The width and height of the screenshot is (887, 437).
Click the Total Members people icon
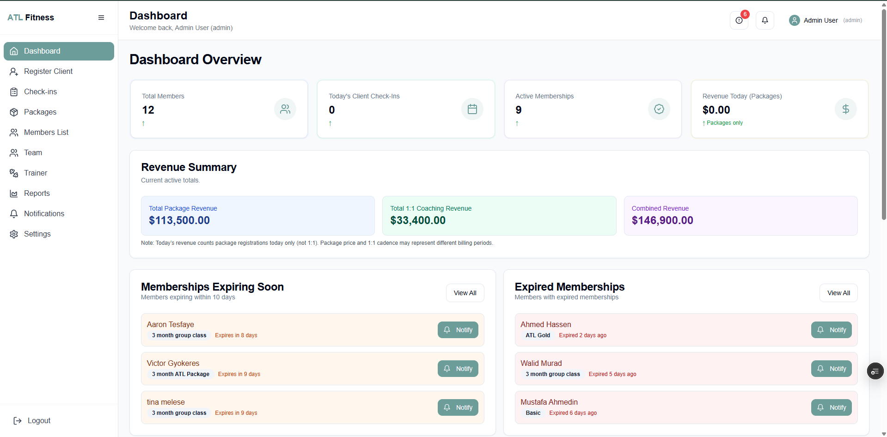tap(285, 109)
